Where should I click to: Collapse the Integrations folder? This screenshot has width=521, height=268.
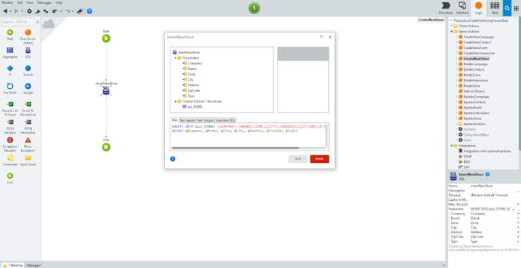(452, 145)
